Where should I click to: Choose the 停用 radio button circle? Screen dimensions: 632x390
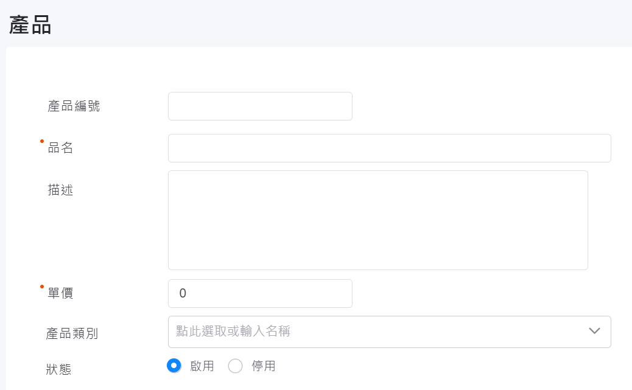tap(235, 366)
